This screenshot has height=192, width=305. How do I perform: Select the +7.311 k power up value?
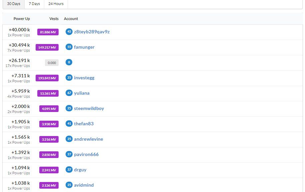pyautogui.click(x=21, y=76)
